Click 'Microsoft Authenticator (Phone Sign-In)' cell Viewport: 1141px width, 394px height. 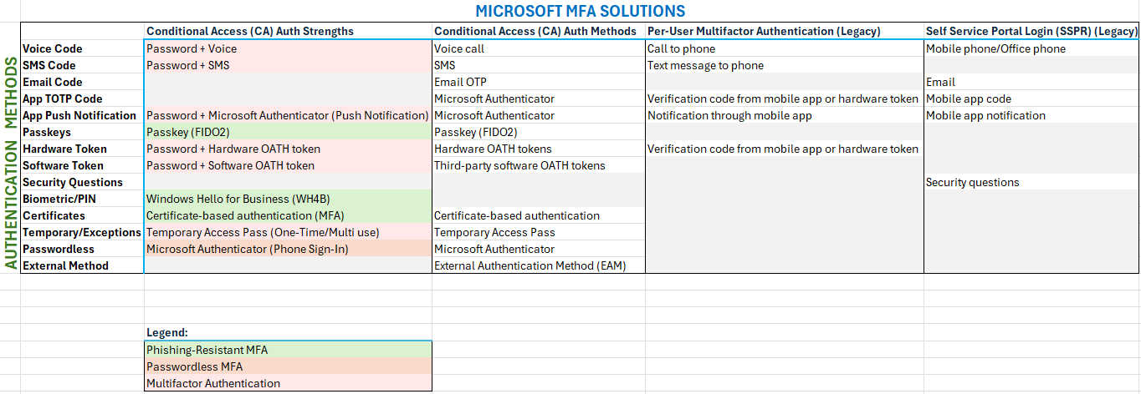(x=288, y=249)
